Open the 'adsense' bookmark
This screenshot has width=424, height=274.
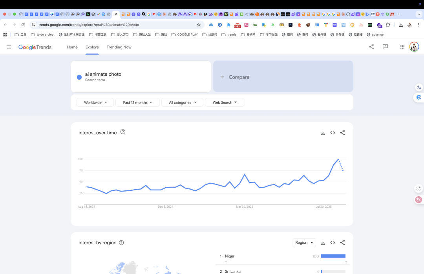pos(375,35)
